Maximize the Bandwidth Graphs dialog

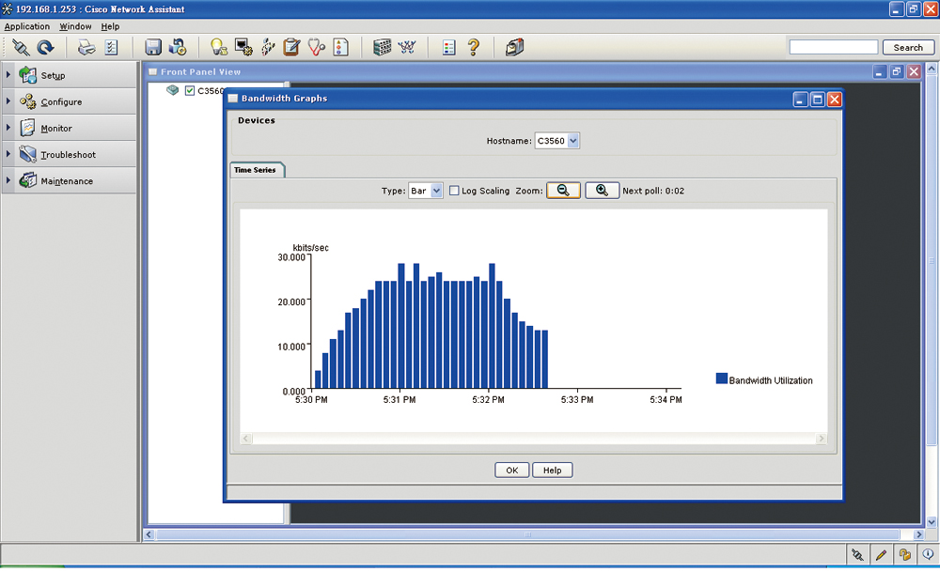pos(817,100)
